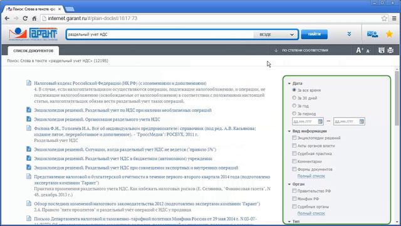Close the current browser tab
The image size is (401, 226).
point(60,9)
